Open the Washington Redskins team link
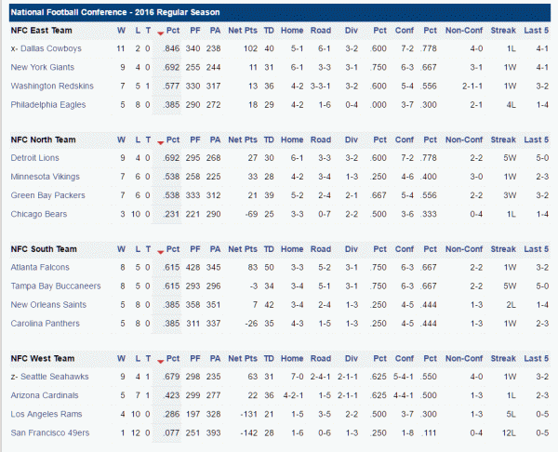Screen dimensions: 558x452 coord(52,86)
